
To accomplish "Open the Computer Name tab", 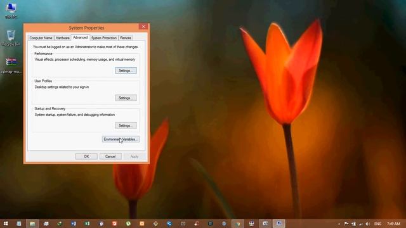I will tap(41, 38).
